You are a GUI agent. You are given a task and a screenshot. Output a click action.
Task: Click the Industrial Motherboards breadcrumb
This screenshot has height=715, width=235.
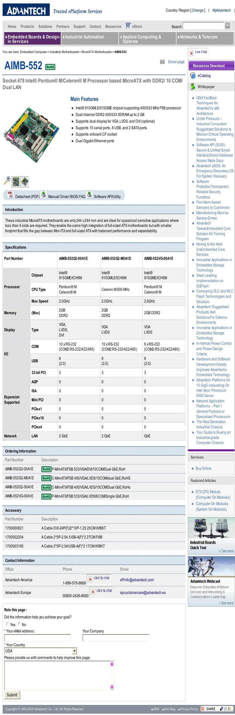click(64, 52)
